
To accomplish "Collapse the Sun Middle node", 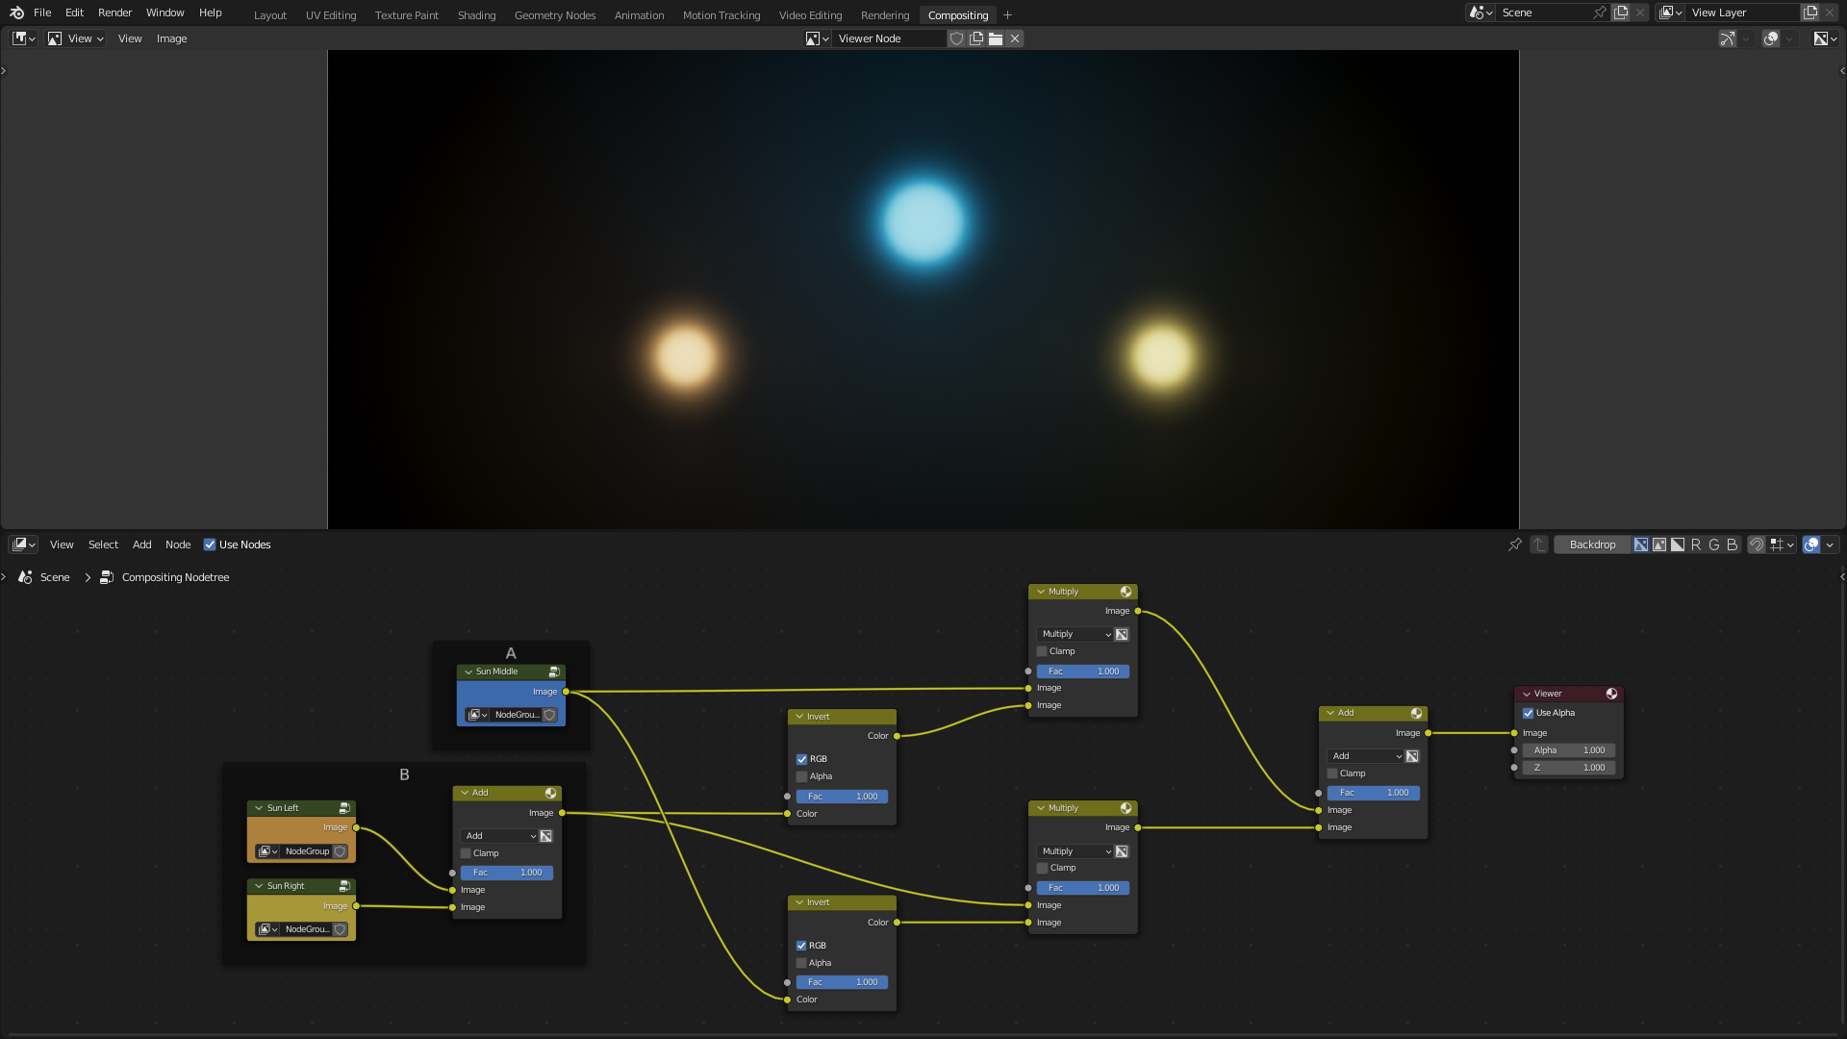I will [468, 672].
